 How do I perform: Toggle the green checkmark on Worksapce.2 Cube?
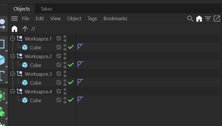pos(71,65)
